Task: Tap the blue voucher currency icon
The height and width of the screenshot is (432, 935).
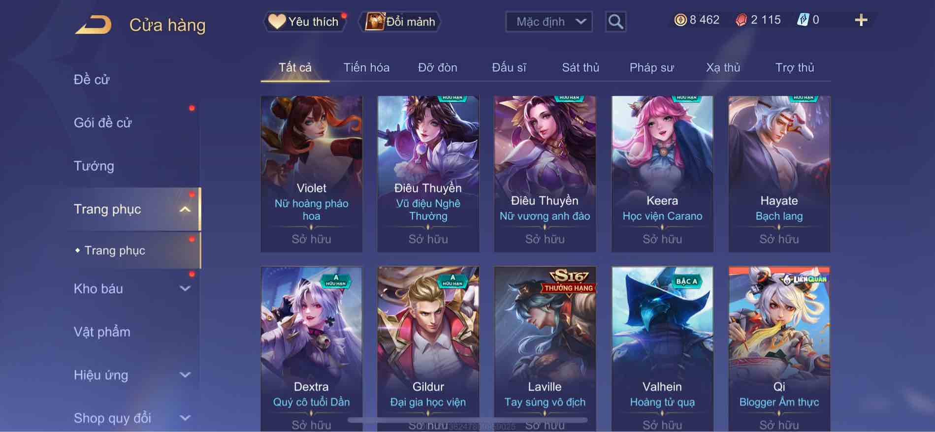Action: click(x=803, y=20)
